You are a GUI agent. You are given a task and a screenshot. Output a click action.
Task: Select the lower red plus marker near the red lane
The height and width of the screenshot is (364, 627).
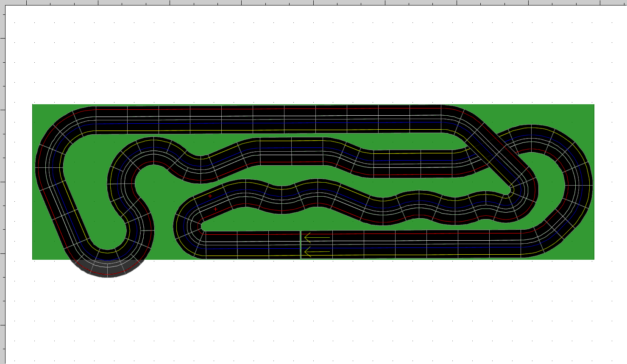pos(215,209)
